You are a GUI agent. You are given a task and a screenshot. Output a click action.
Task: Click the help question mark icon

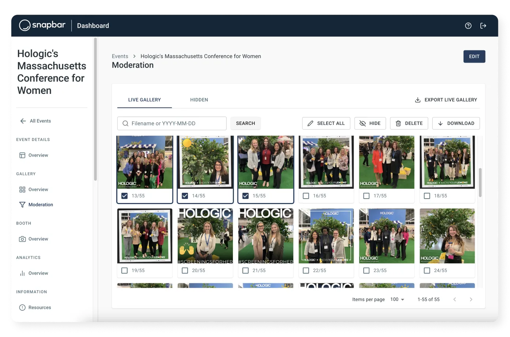pos(468,26)
